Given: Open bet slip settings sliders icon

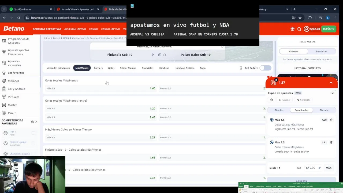Looking at the screenshot, I should [333, 93].
